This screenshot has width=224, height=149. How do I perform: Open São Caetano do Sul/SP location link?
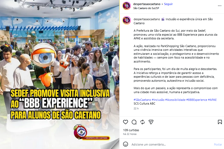click(x=146, y=8)
